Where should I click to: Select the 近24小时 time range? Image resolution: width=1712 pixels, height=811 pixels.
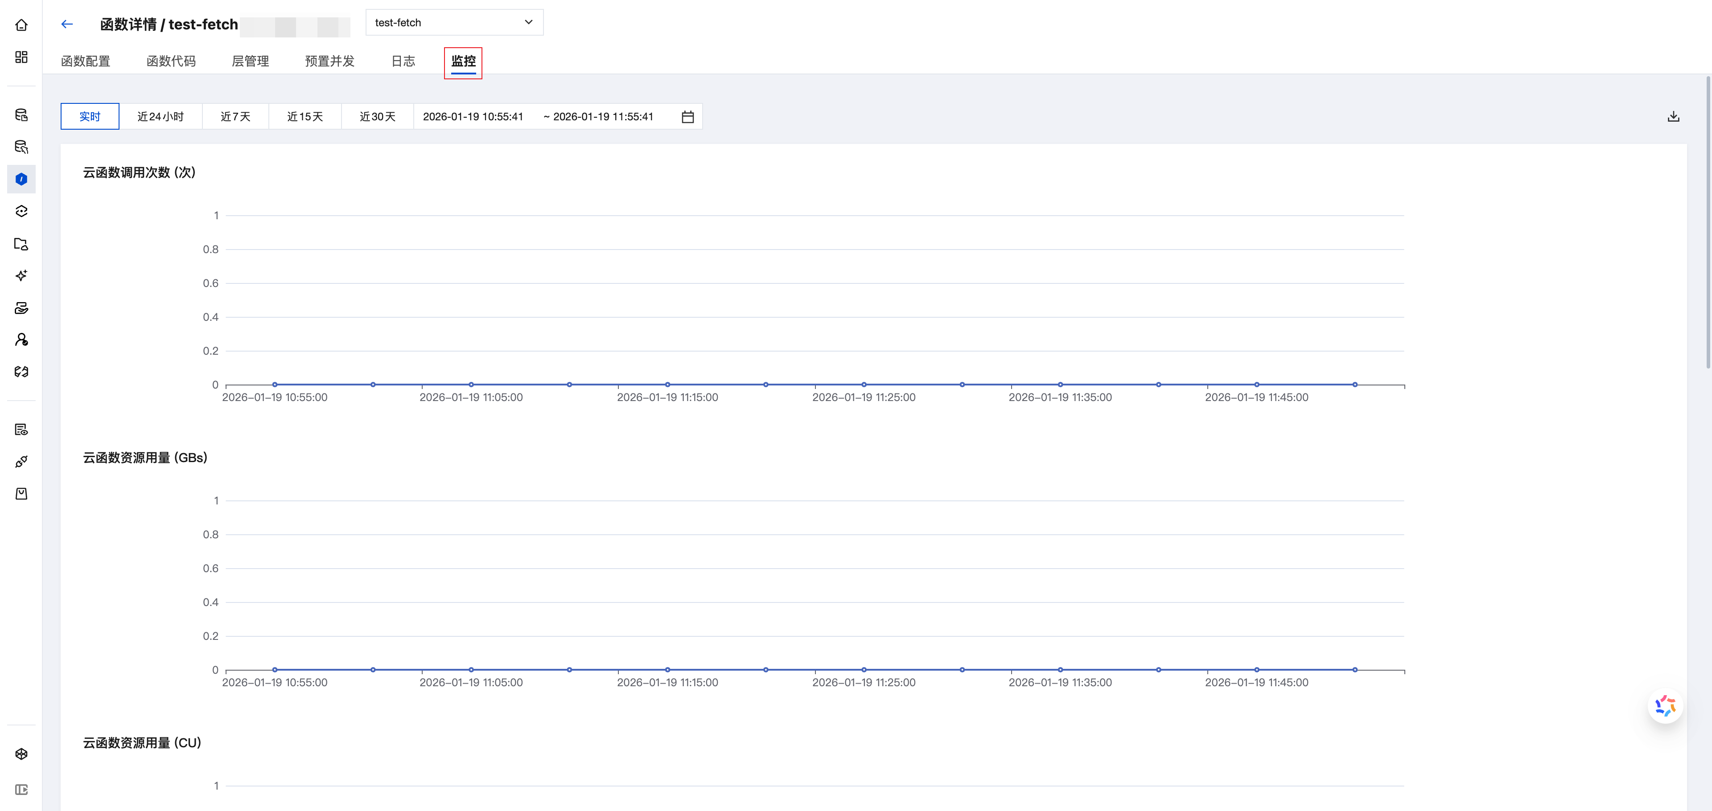pos(160,117)
